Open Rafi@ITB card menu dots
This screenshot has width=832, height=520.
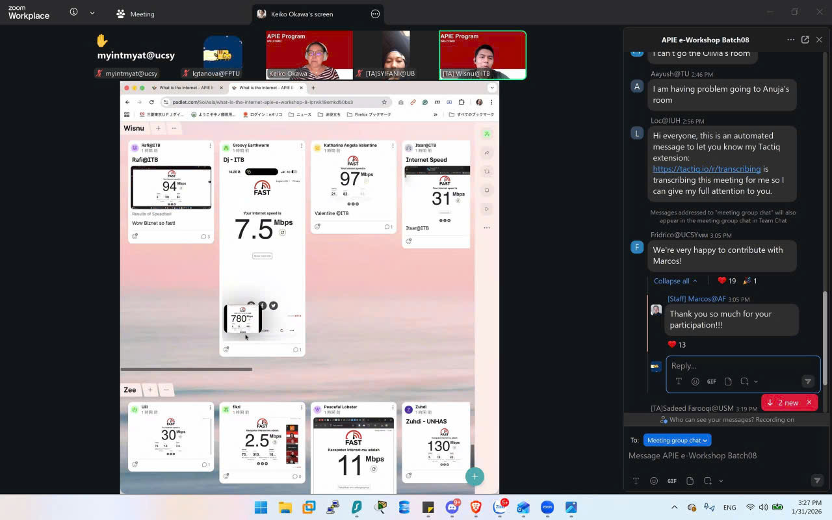[210, 146]
